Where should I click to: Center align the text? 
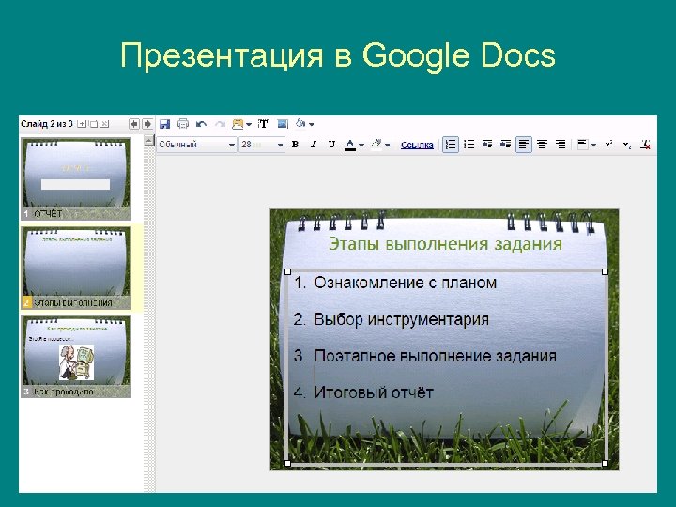point(542,145)
